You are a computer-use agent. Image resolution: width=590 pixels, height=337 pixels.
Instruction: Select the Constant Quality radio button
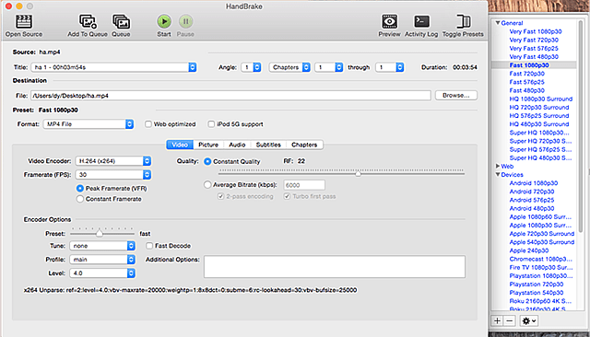coord(207,161)
